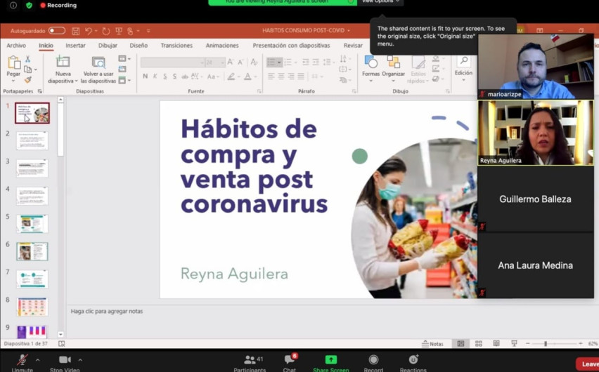Click the Zoom Record button
This screenshot has width=599, height=372.
[373, 363]
